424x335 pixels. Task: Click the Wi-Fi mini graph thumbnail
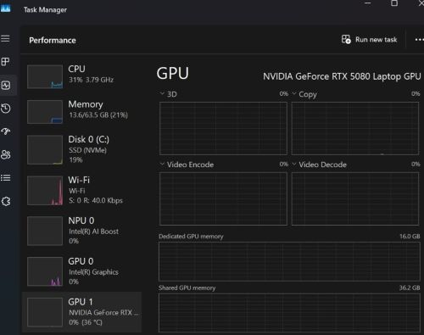click(x=45, y=191)
